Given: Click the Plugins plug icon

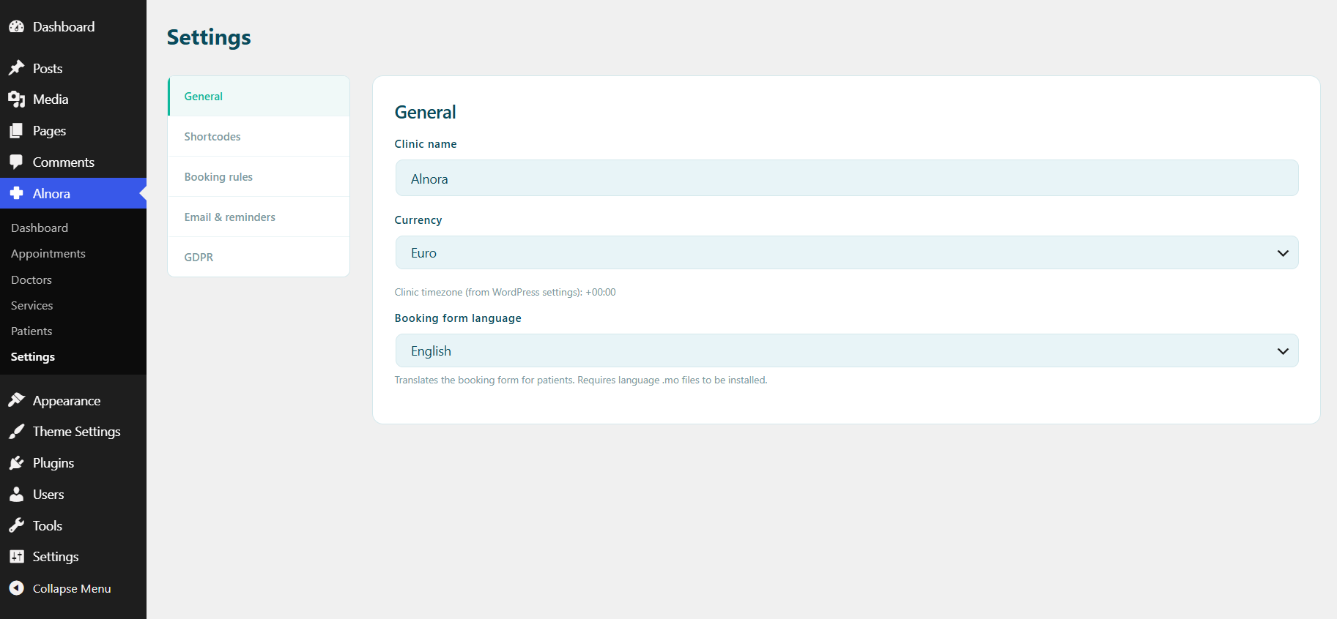Looking at the screenshot, I should tap(16, 463).
